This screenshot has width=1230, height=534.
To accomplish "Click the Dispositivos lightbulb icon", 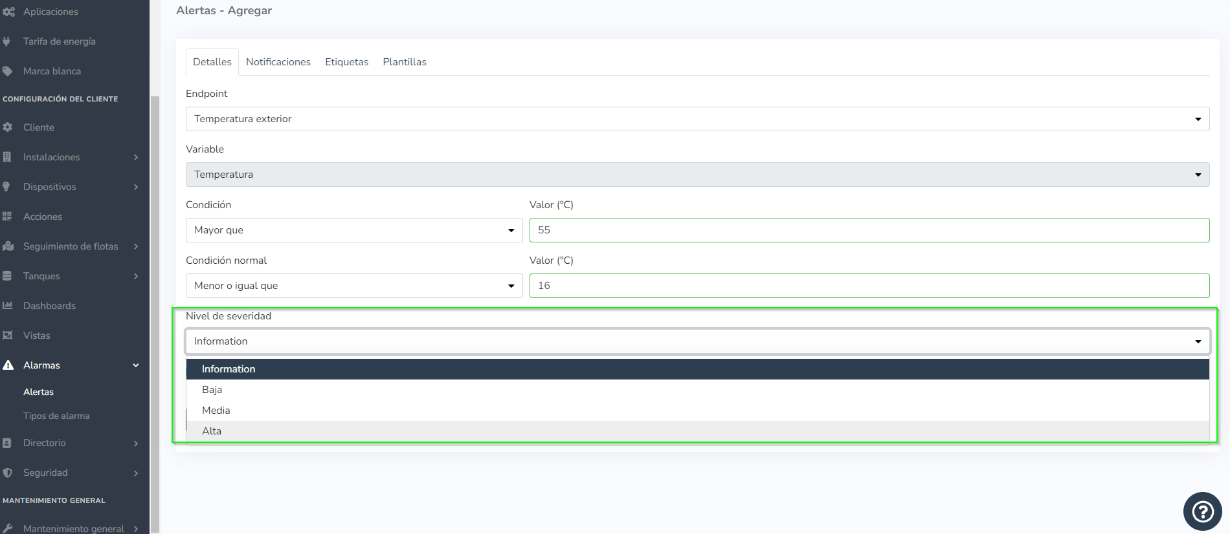I will (x=7, y=187).
